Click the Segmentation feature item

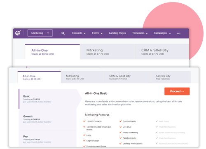click(93, 141)
